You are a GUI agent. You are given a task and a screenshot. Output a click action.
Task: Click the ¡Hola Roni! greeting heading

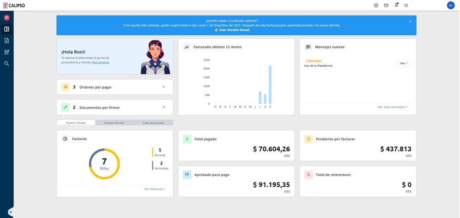point(73,52)
